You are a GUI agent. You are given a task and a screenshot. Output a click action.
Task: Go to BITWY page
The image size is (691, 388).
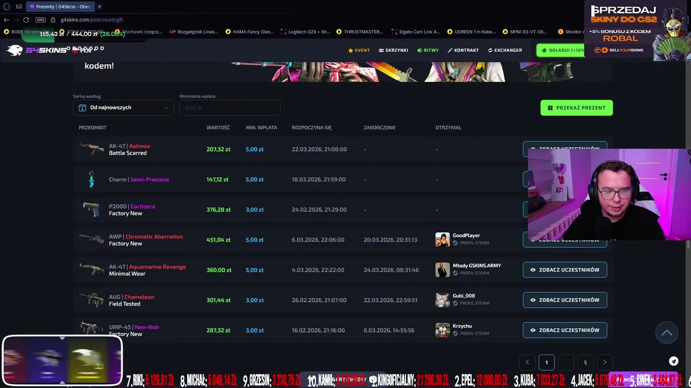pos(428,50)
